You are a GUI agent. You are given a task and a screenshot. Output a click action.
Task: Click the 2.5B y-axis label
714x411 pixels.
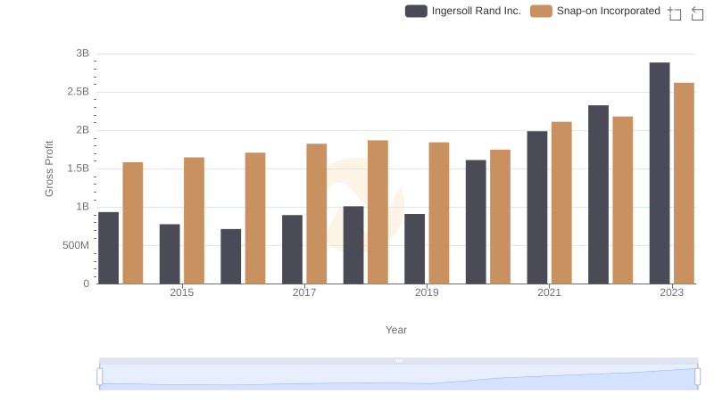pyautogui.click(x=79, y=92)
